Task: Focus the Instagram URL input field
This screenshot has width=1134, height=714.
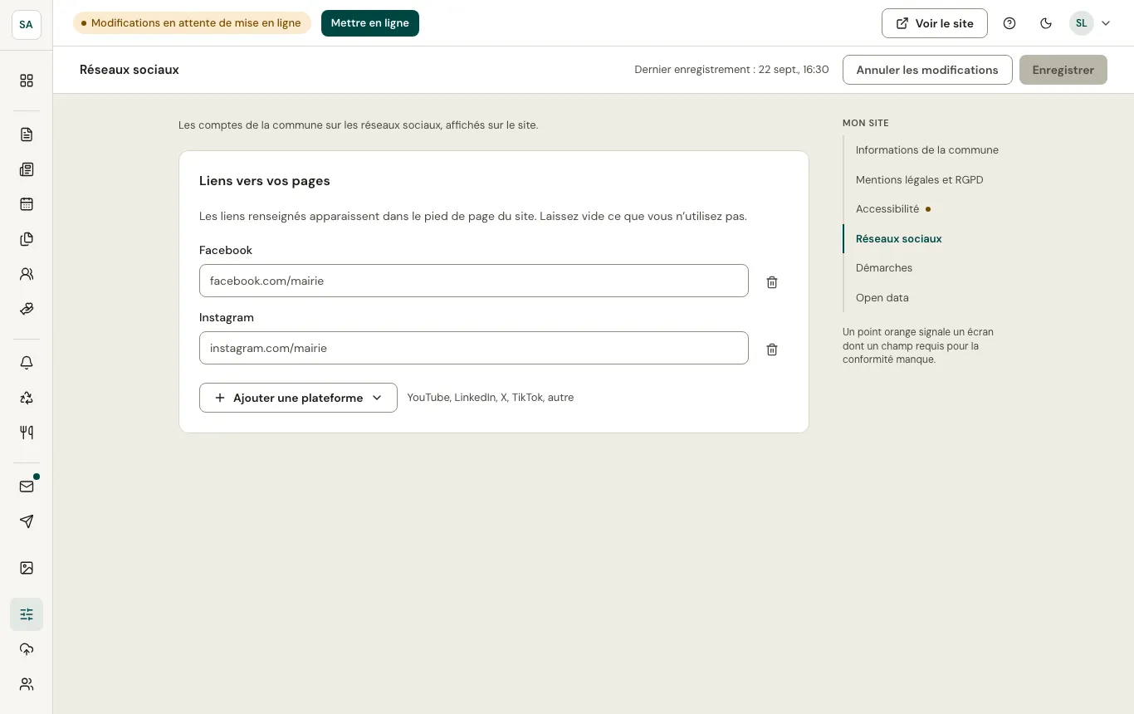Action: click(474, 348)
